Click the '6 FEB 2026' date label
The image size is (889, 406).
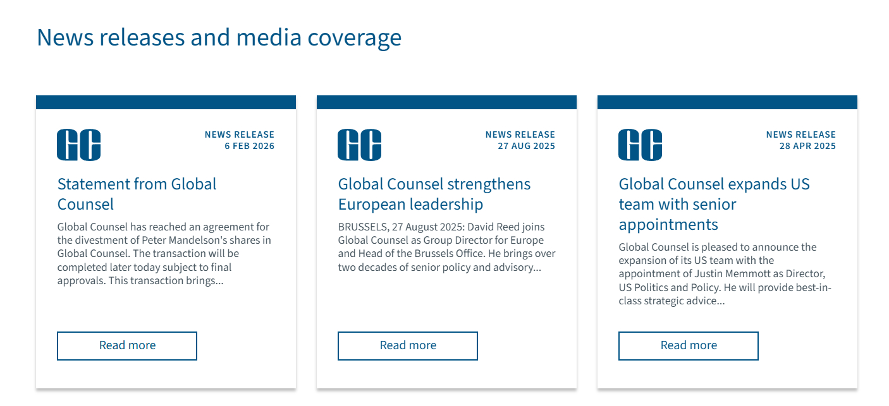249,146
